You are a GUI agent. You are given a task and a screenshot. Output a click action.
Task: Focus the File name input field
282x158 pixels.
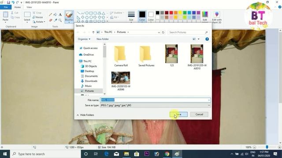[x=155, y=100]
